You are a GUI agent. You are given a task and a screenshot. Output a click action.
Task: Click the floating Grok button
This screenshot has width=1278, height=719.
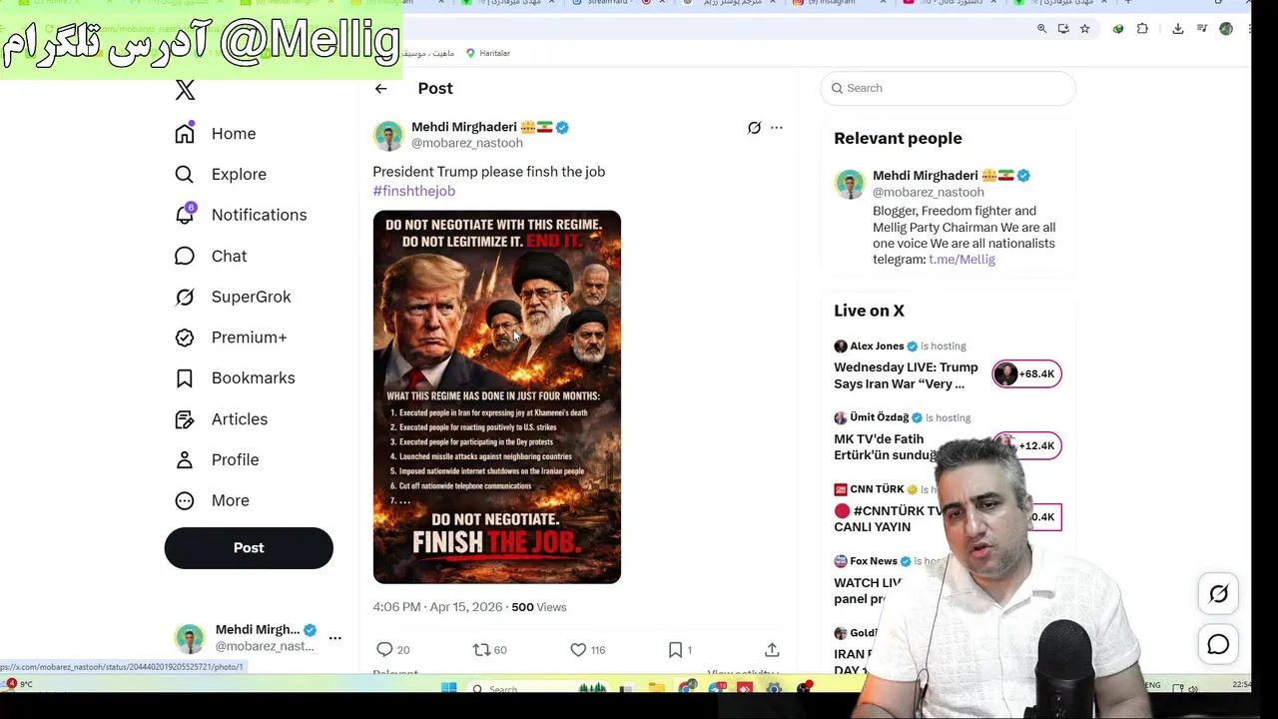[x=1219, y=594]
